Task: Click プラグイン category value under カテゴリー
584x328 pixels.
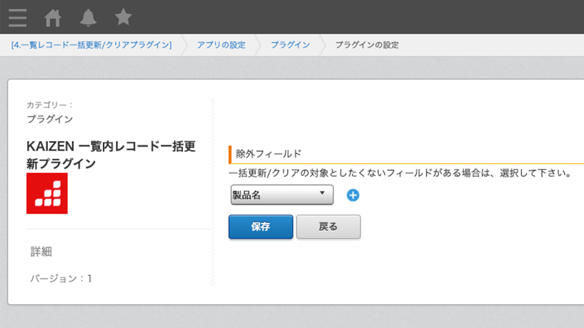Action: click(x=49, y=119)
